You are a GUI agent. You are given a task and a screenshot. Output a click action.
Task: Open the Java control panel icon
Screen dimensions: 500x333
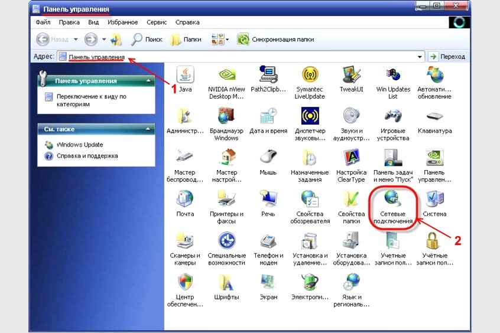click(x=185, y=75)
